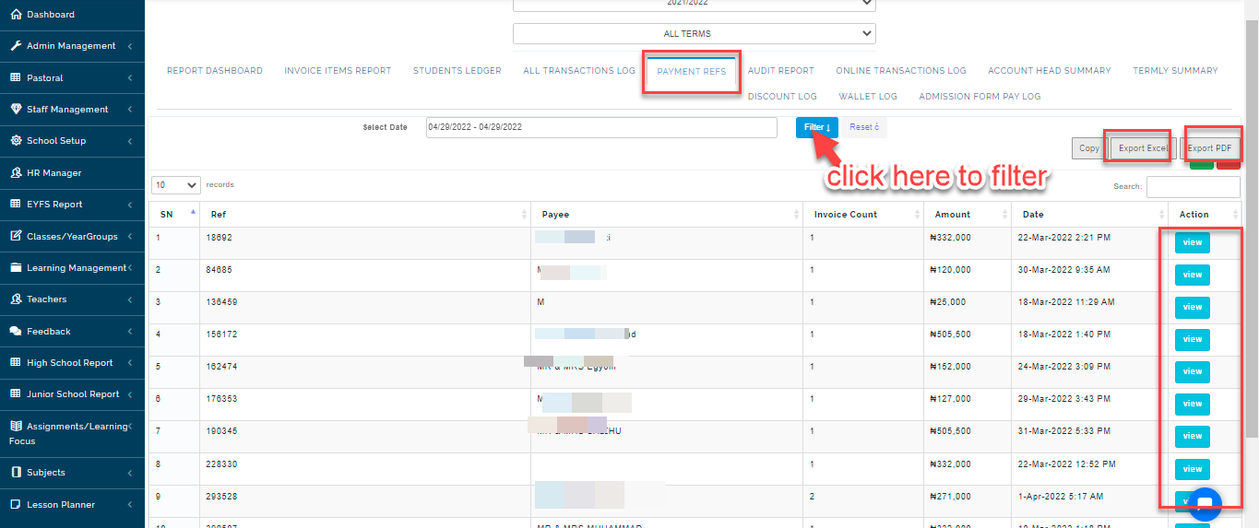Switch to the REPORT DASHBOARD tab
This screenshot has height=528, width=1259.
[x=214, y=71]
